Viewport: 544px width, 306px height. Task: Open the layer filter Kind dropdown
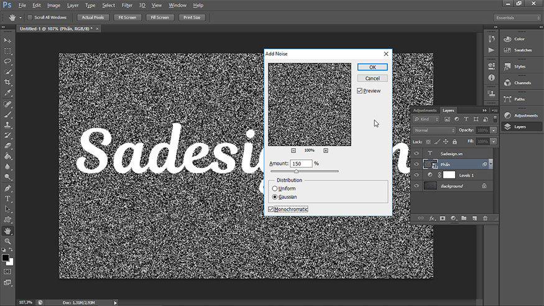426,119
